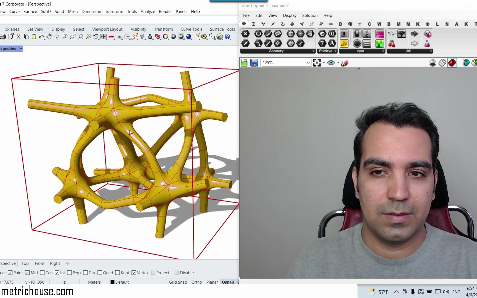Click the Grid Snap button in the status bar
This screenshot has width=477, height=298.
click(x=178, y=282)
